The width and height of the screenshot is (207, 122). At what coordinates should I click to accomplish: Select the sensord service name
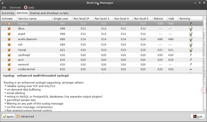[23, 65]
